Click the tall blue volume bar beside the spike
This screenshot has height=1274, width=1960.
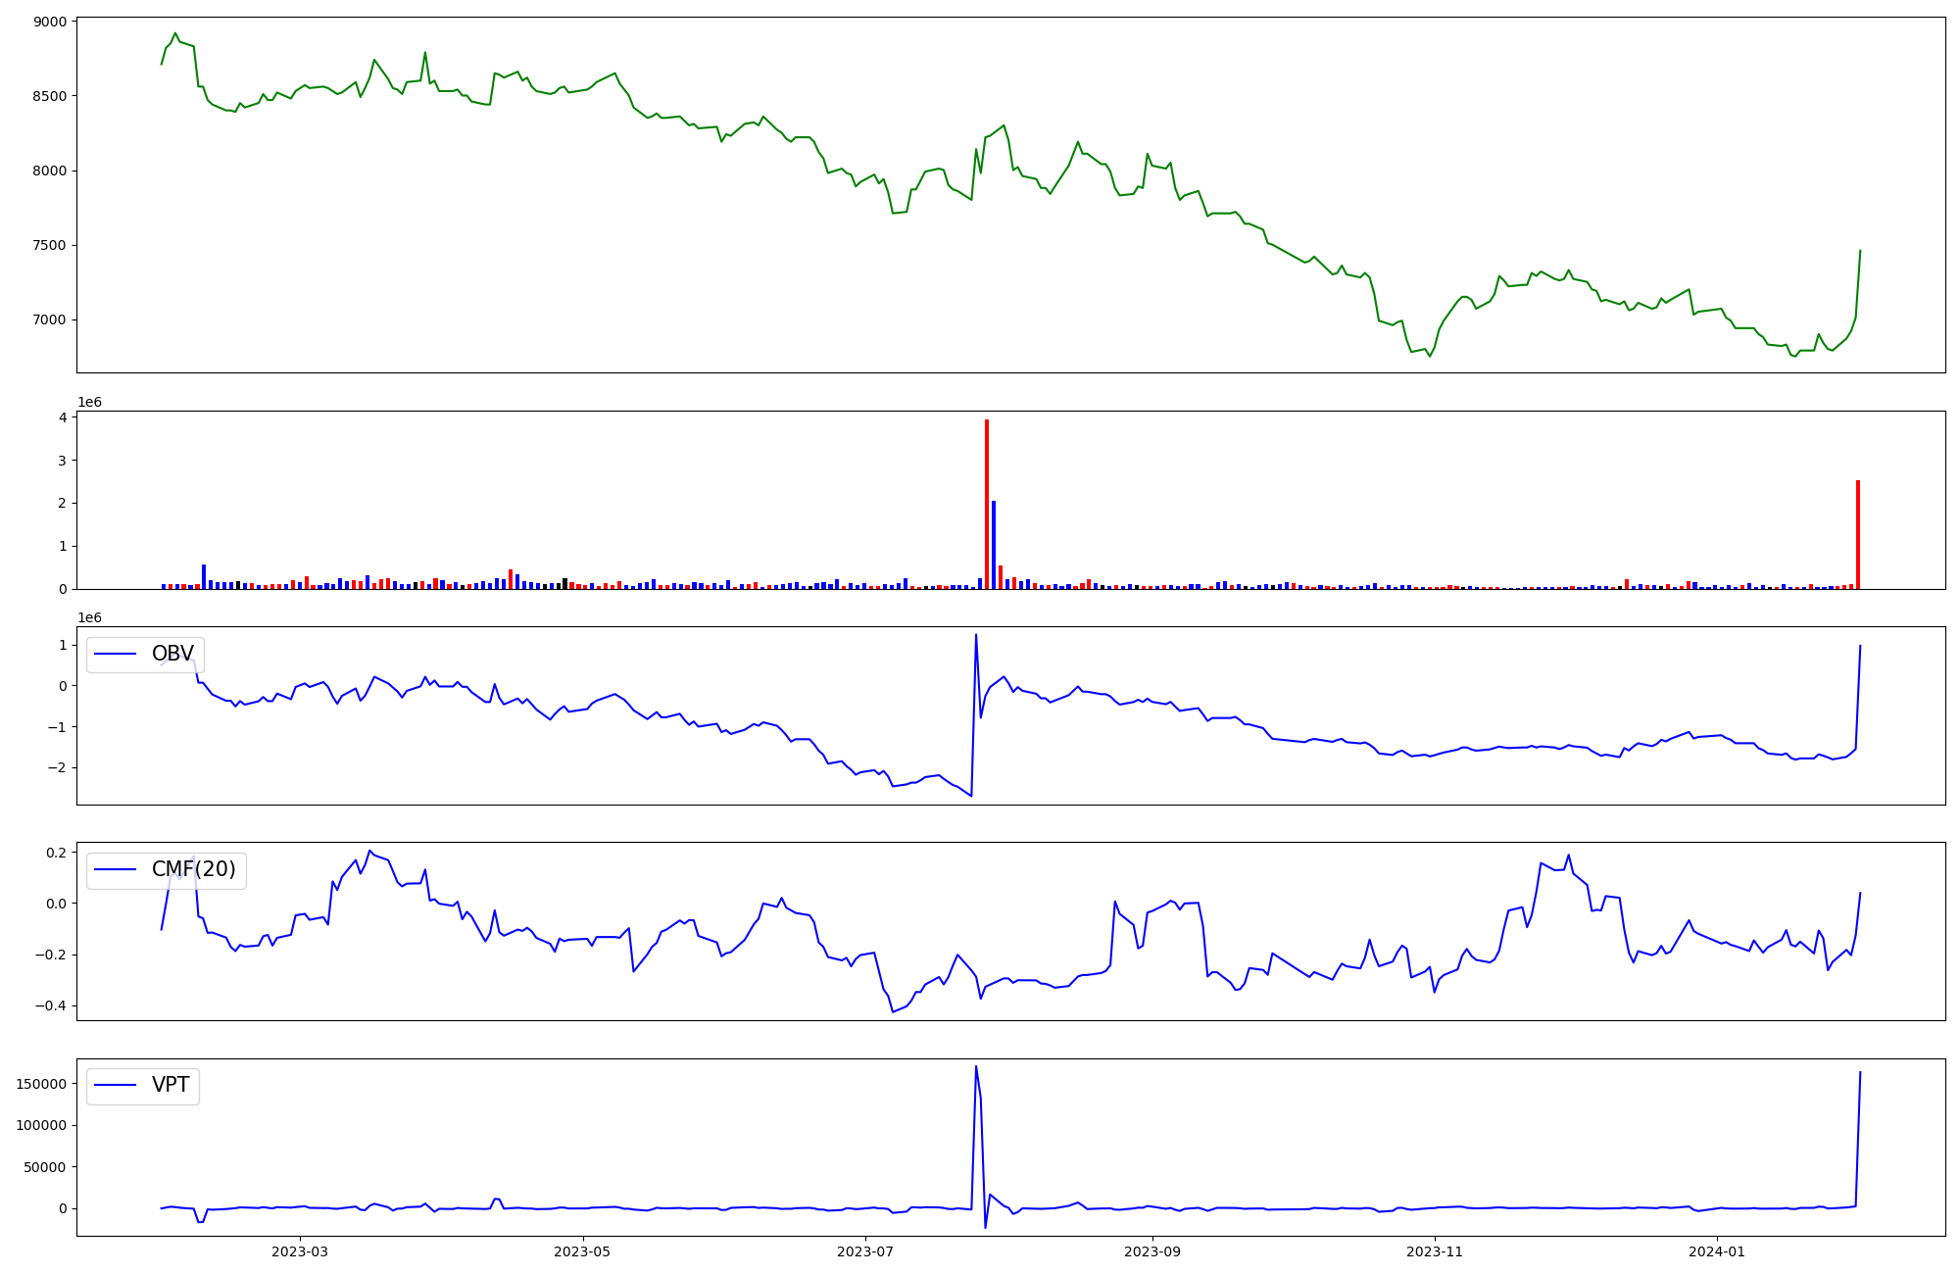[x=994, y=545]
